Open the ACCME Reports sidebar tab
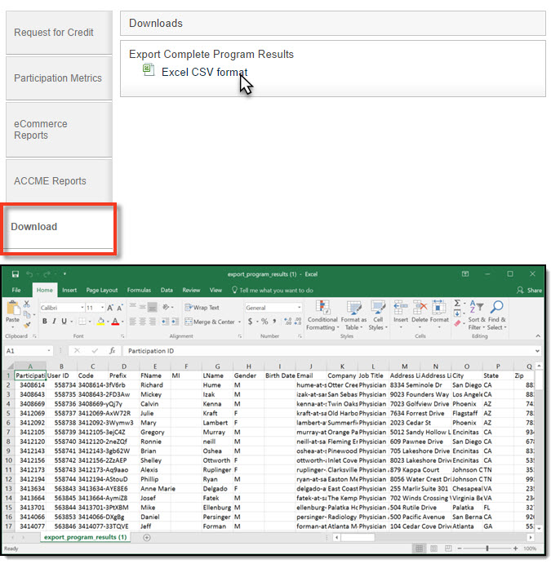This screenshot has width=551, height=564. (59, 180)
